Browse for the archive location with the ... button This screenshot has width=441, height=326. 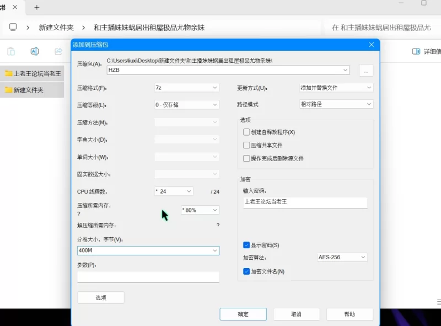tap(366, 71)
